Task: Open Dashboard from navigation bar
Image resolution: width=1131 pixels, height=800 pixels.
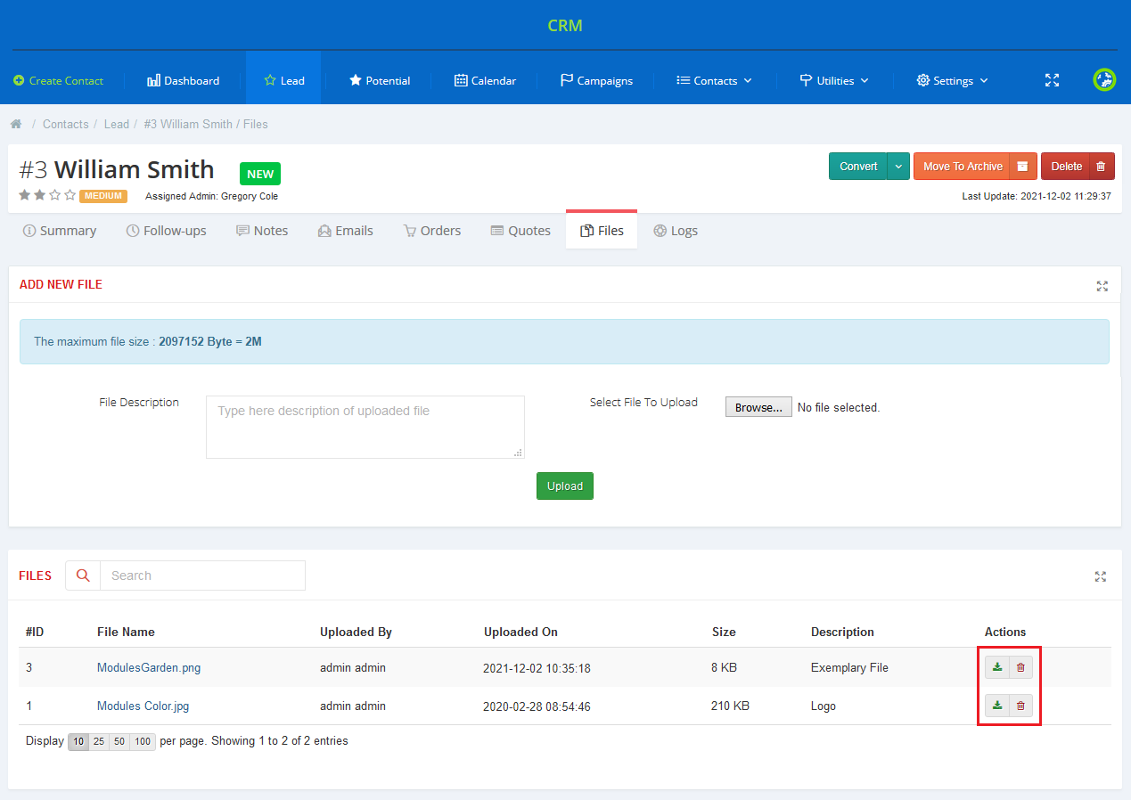Action: (x=183, y=80)
